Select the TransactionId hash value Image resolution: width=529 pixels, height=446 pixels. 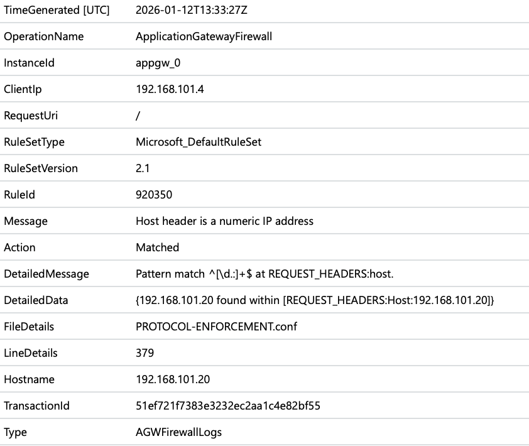tap(228, 406)
